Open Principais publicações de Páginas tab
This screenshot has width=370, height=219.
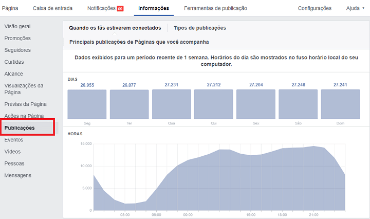point(139,42)
